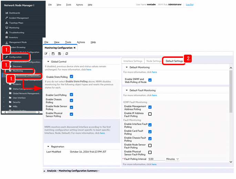
Task: Click the Troubleshooting warning triangle icon
Action: [x=7, y=32]
